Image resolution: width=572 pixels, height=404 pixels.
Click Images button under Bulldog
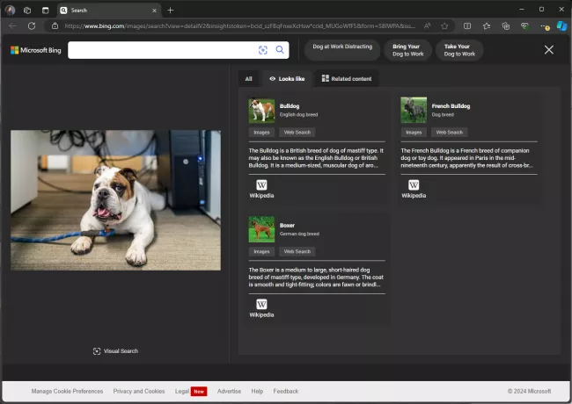(261, 133)
